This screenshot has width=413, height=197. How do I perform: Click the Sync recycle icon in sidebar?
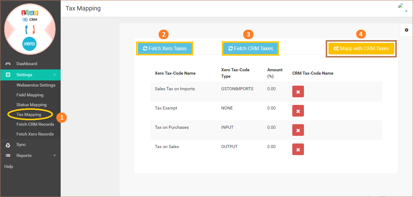8,145
